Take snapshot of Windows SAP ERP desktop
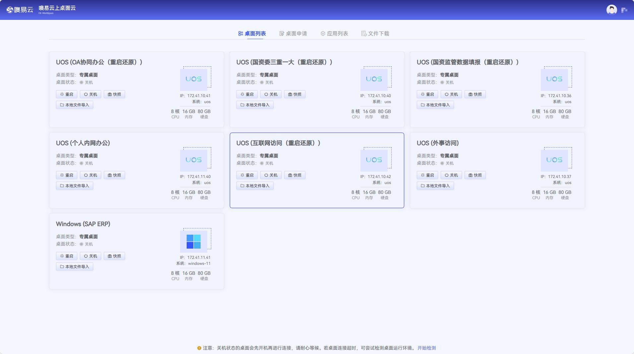 (114, 256)
